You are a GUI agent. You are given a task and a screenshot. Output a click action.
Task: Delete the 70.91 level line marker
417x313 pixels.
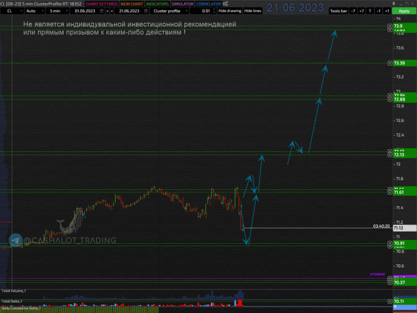point(389,243)
